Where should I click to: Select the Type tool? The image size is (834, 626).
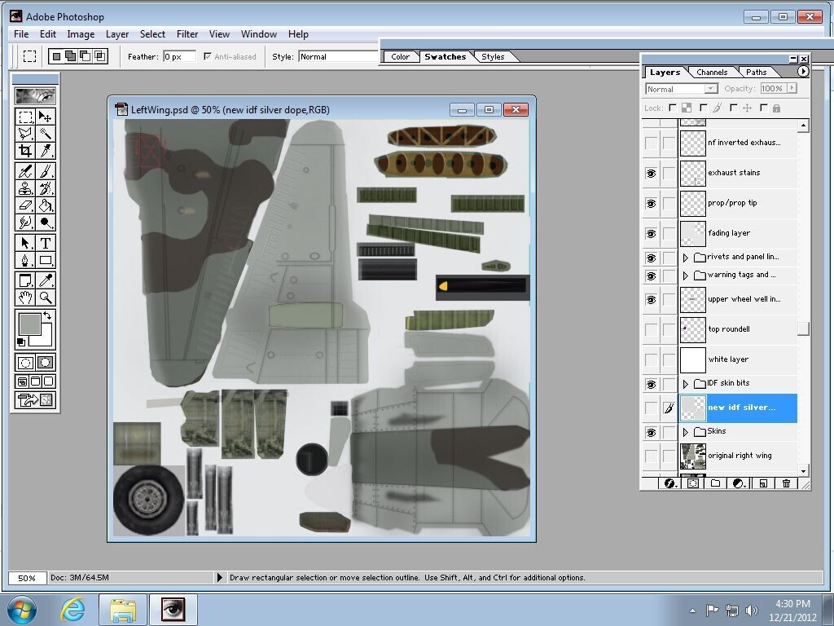(x=46, y=243)
